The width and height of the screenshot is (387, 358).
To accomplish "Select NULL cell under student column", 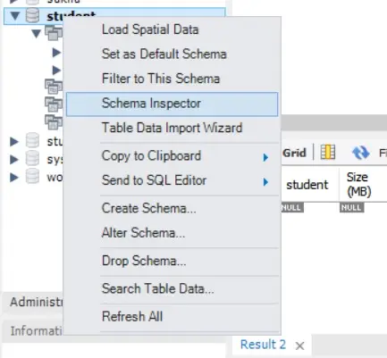I will (x=292, y=207).
